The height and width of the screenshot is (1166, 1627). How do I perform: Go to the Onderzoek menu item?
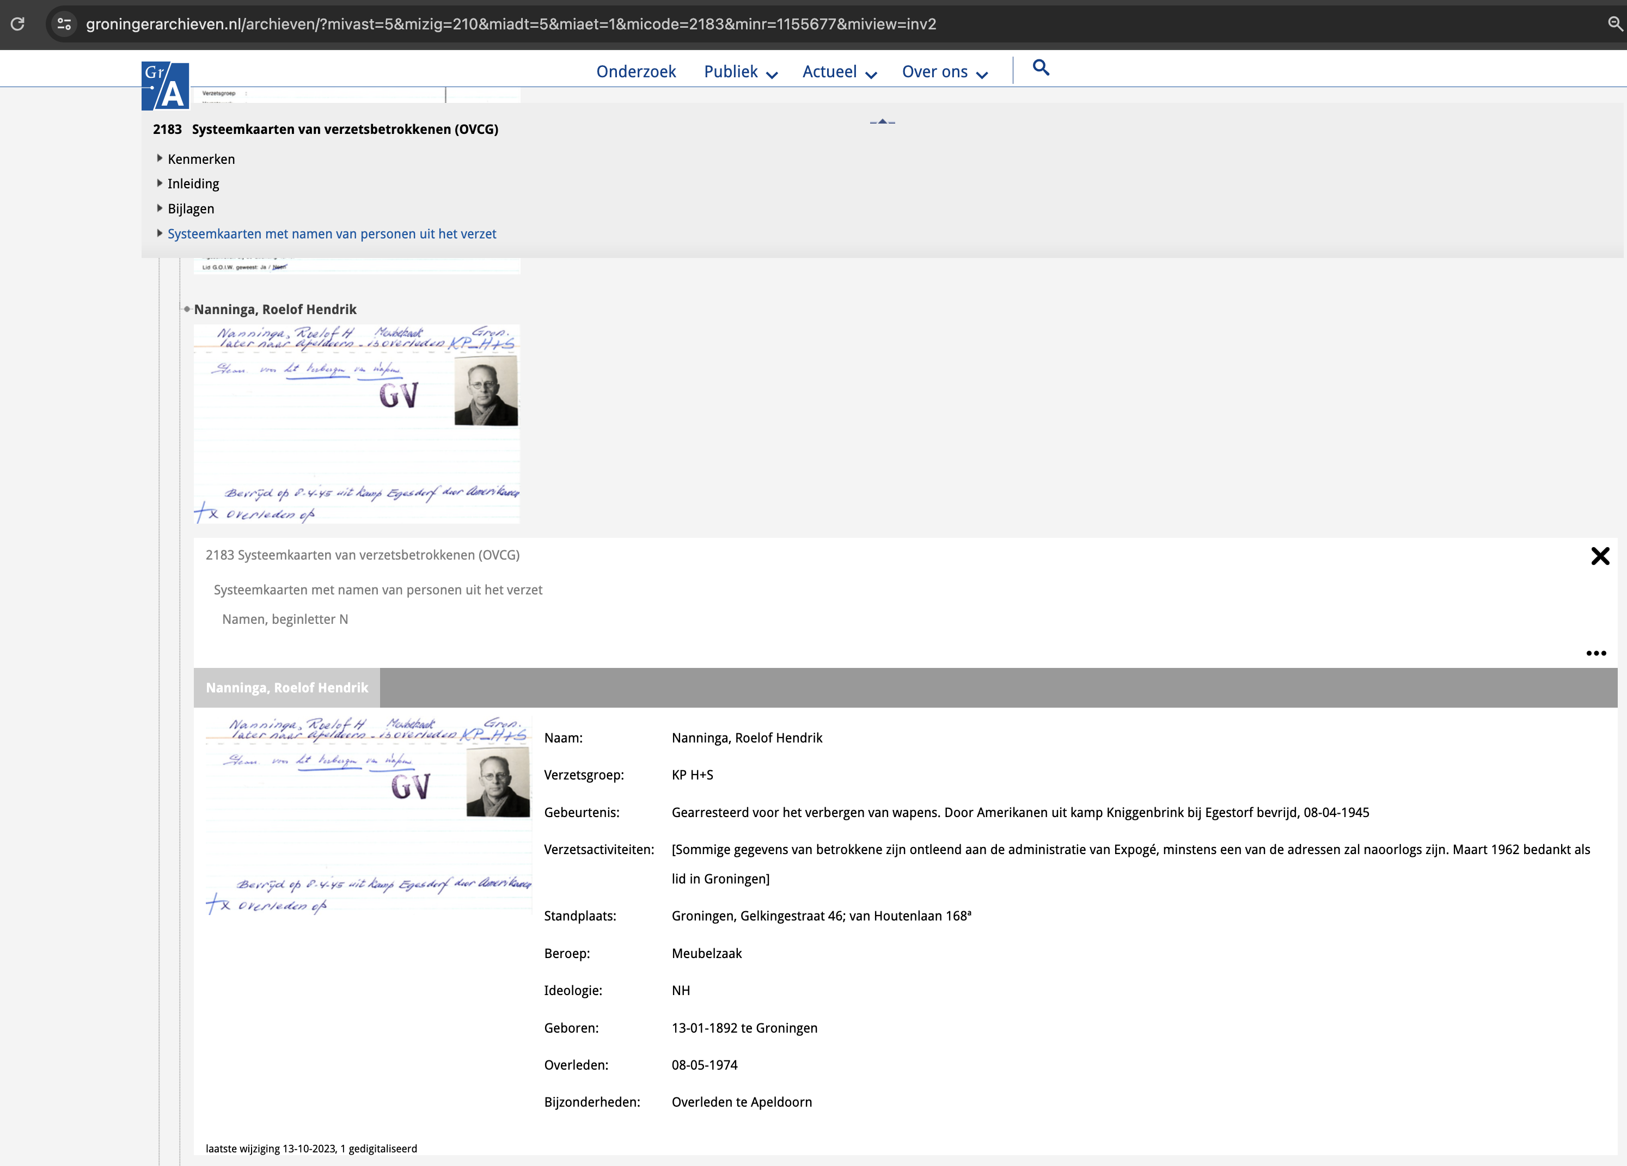[635, 72]
